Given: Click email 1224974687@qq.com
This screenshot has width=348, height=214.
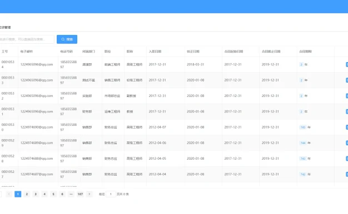Looking at the screenshot, I should (37, 174).
